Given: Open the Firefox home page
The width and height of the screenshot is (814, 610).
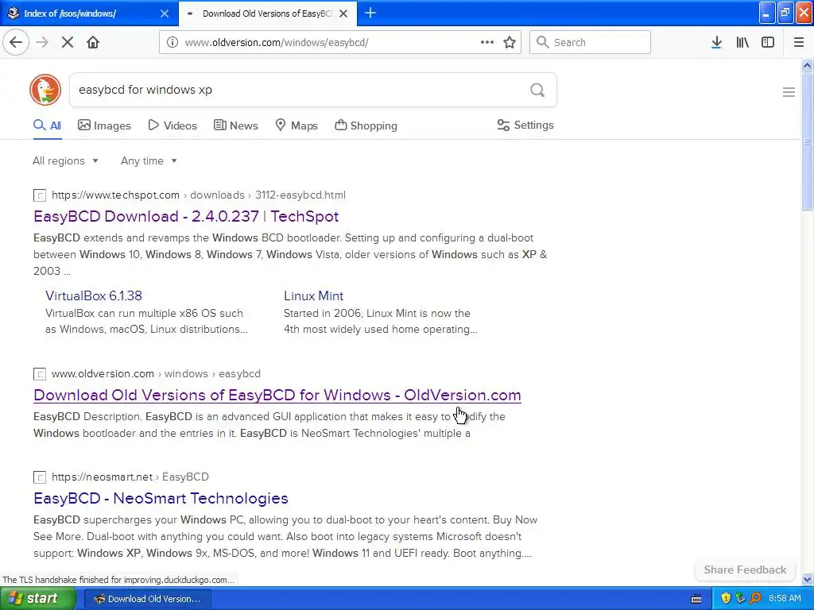Looking at the screenshot, I should click(93, 42).
